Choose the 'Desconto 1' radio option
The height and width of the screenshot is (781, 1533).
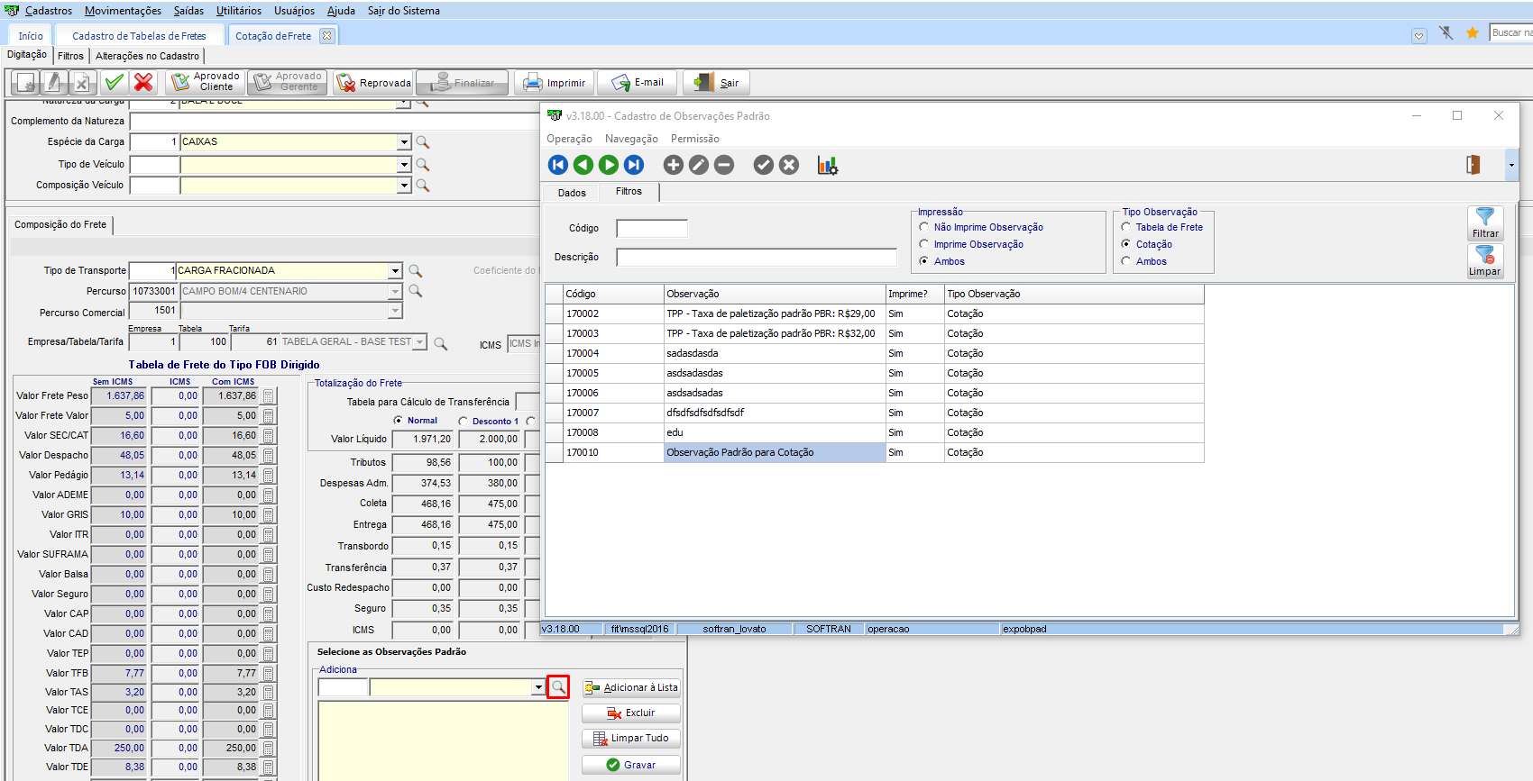[464, 421]
